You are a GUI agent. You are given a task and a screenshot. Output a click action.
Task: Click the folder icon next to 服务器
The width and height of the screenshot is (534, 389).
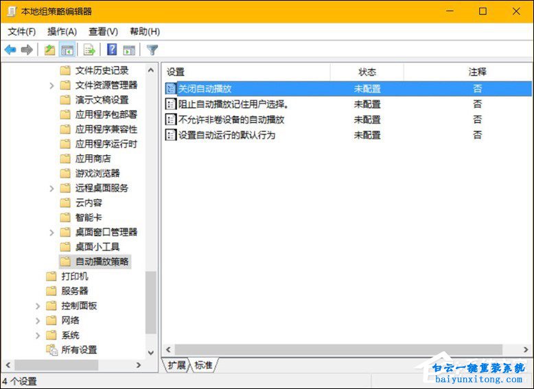click(x=51, y=291)
